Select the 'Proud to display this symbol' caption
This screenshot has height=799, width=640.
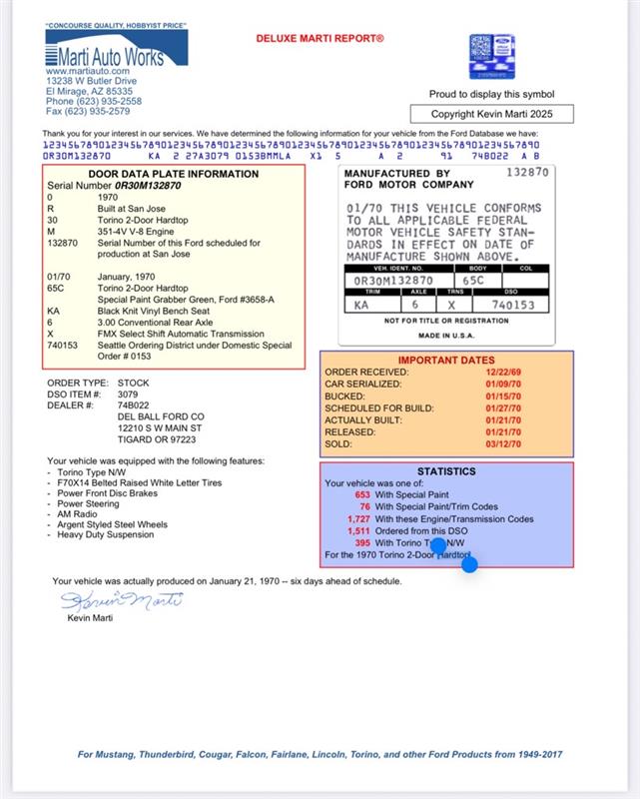(491, 94)
